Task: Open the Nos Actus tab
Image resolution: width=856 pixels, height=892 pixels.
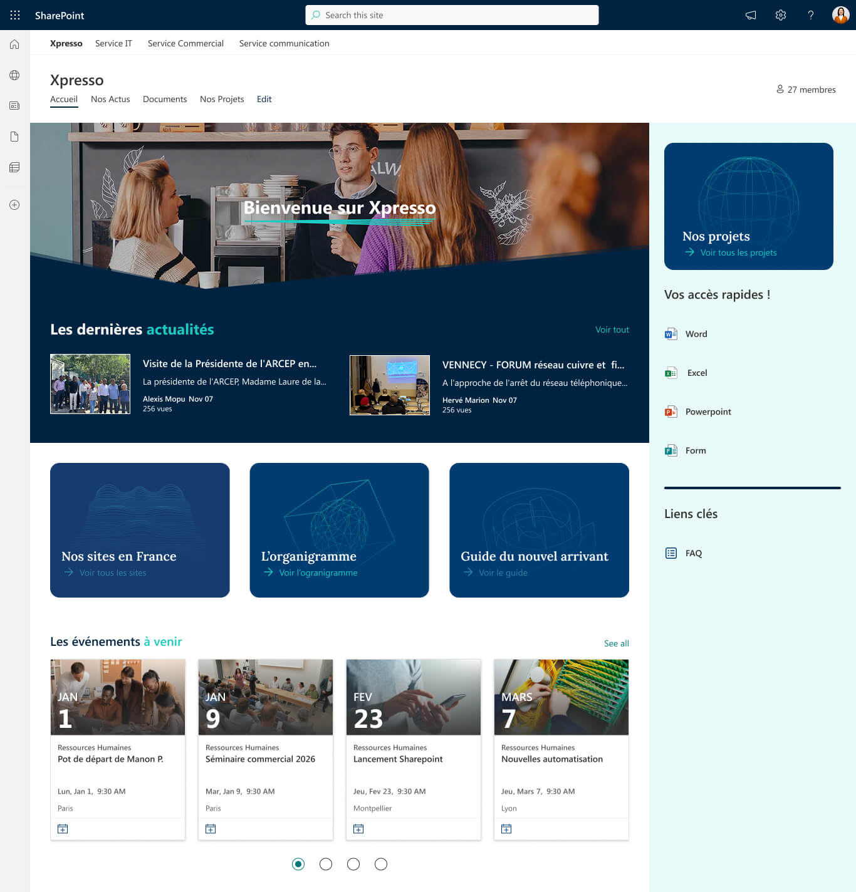Action: pyautogui.click(x=110, y=99)
